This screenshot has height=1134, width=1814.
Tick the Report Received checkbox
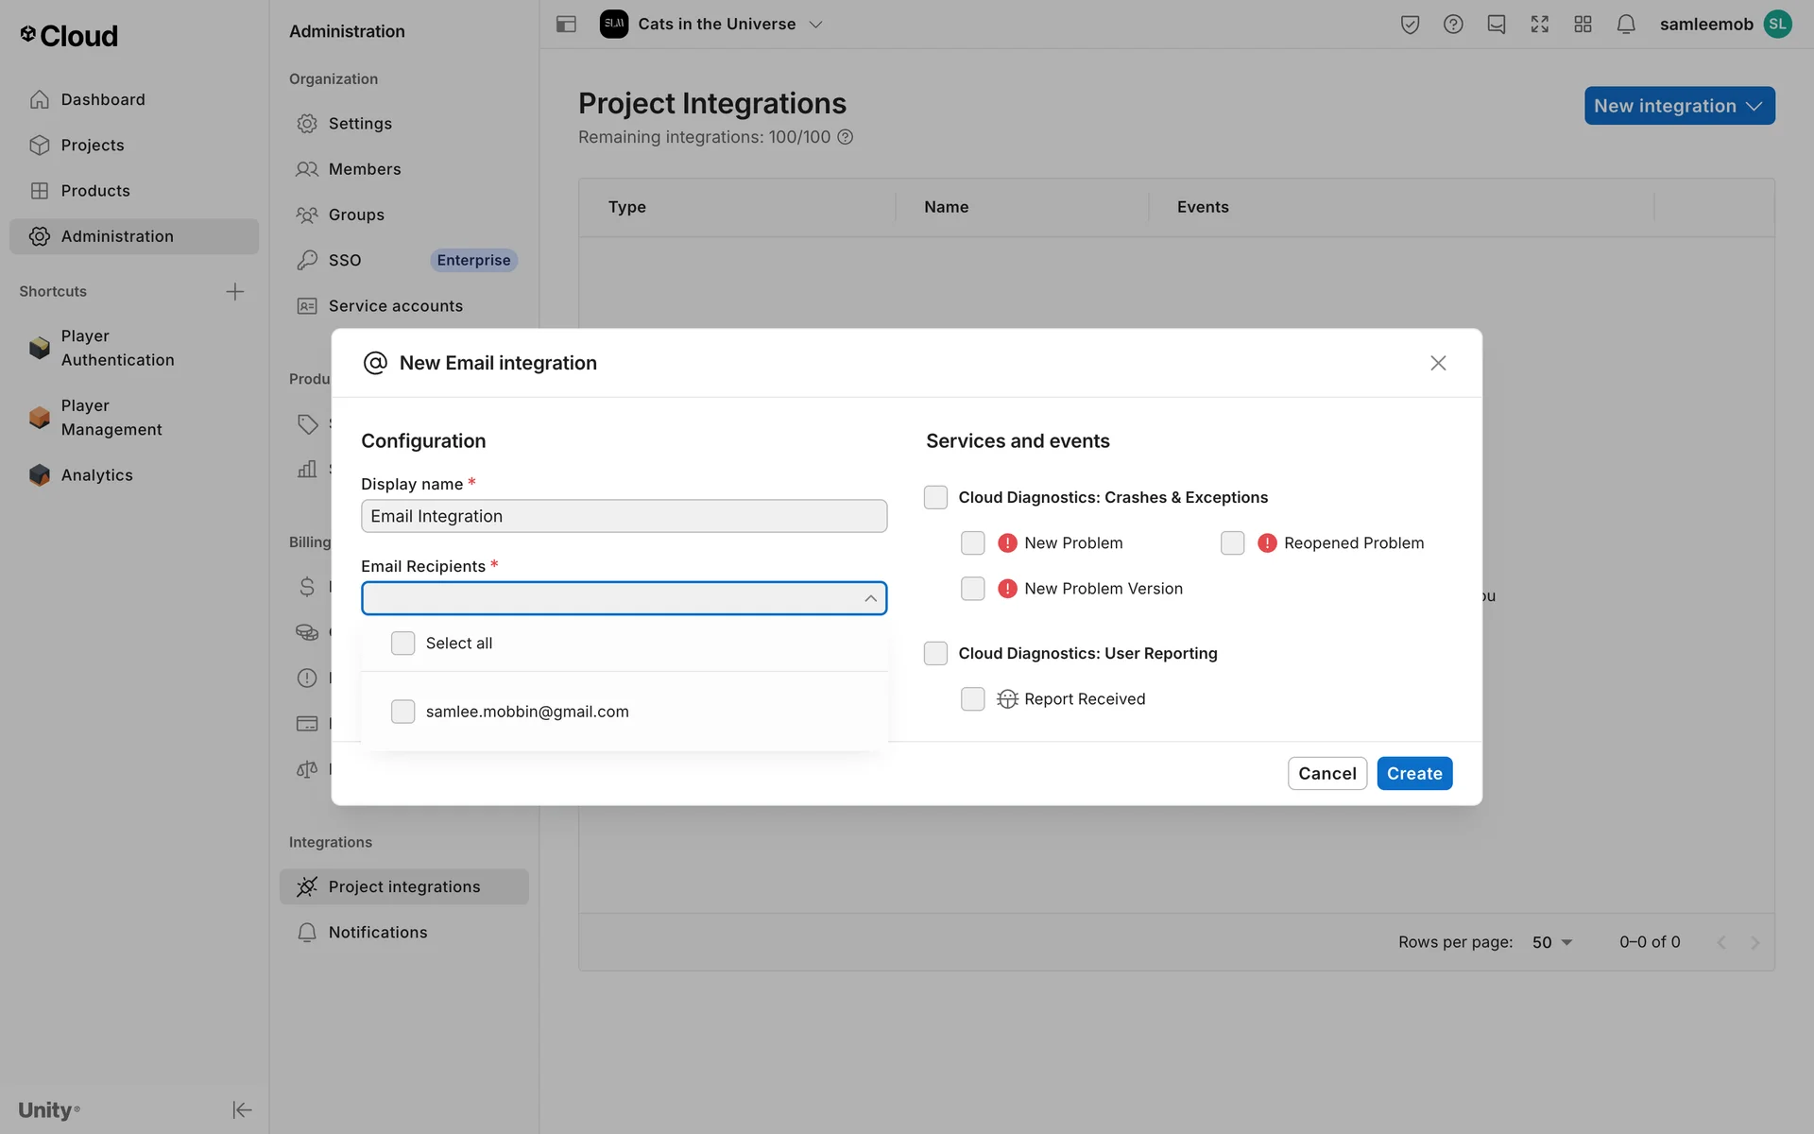pos(972,699)
